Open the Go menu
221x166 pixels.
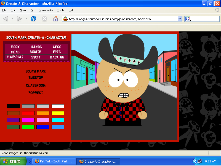pos(33,10)
